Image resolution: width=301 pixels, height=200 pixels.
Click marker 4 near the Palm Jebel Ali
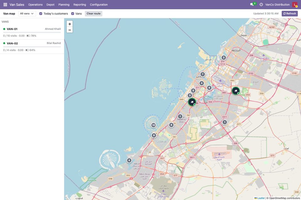tap(129, 160)
